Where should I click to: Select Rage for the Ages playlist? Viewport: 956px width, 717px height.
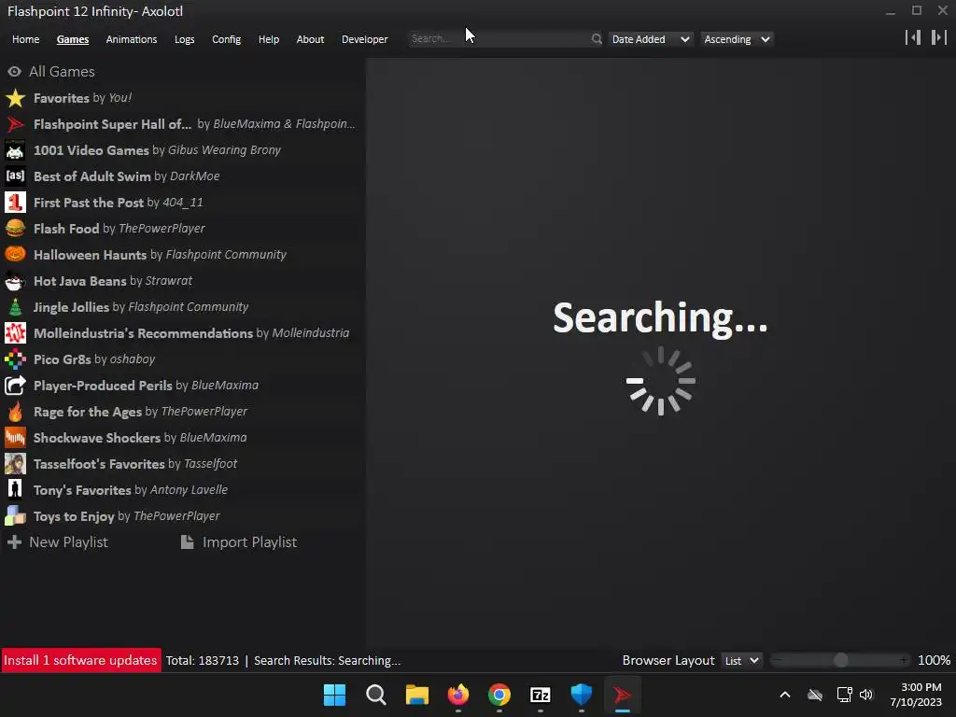pyautogui.click(x=183, y=412)
